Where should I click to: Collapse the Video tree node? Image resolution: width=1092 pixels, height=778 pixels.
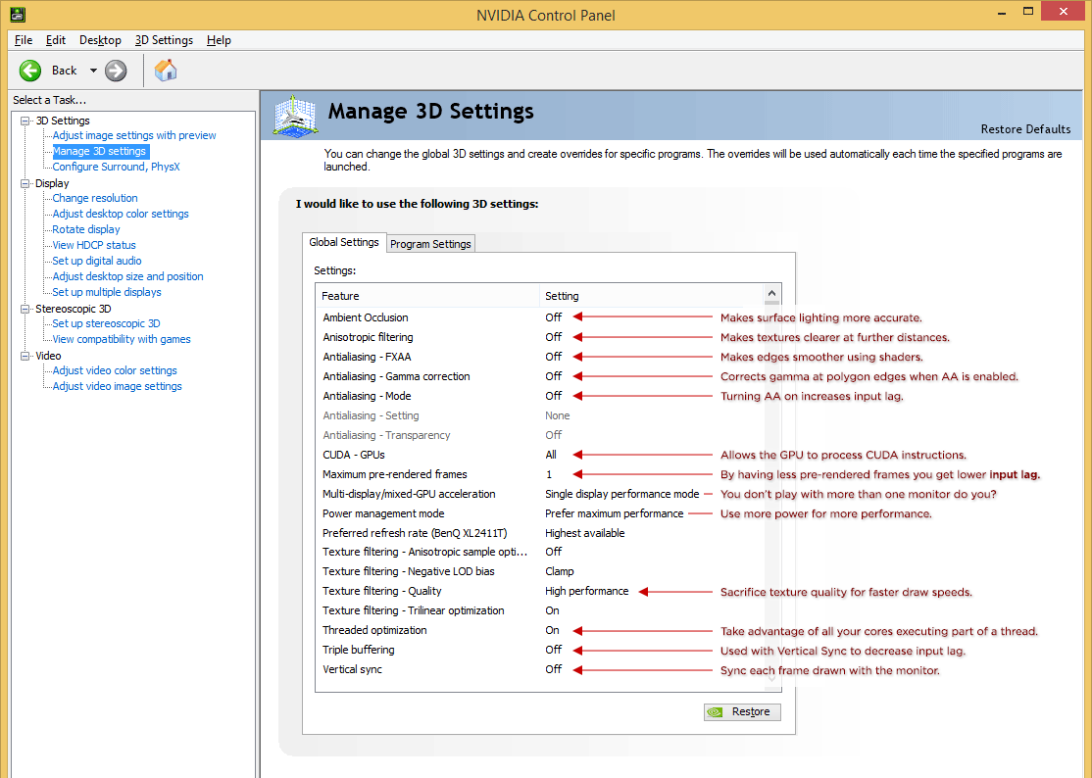pos(25,356)
